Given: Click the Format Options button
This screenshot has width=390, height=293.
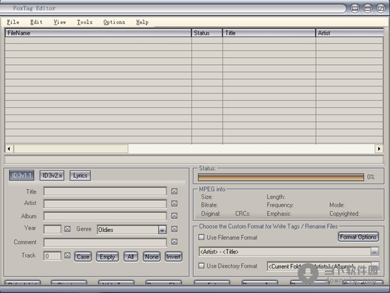Looking at the screenshot, I should point(358,237).
